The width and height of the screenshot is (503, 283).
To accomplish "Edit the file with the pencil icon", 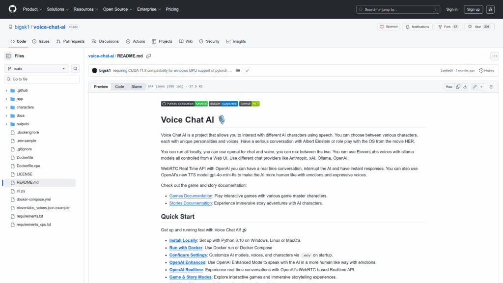I will click(475, 86).
